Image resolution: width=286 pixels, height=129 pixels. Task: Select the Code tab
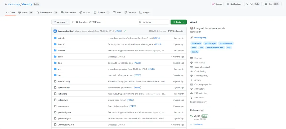coord(10,12)
